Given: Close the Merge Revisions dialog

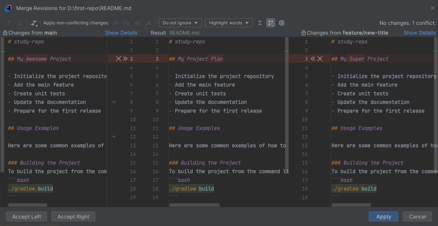Looking at the screenshot, I should point(432,8).
